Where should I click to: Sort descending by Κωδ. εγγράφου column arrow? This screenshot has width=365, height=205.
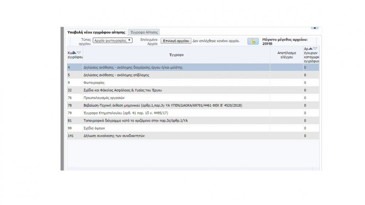tap(78, 53)
